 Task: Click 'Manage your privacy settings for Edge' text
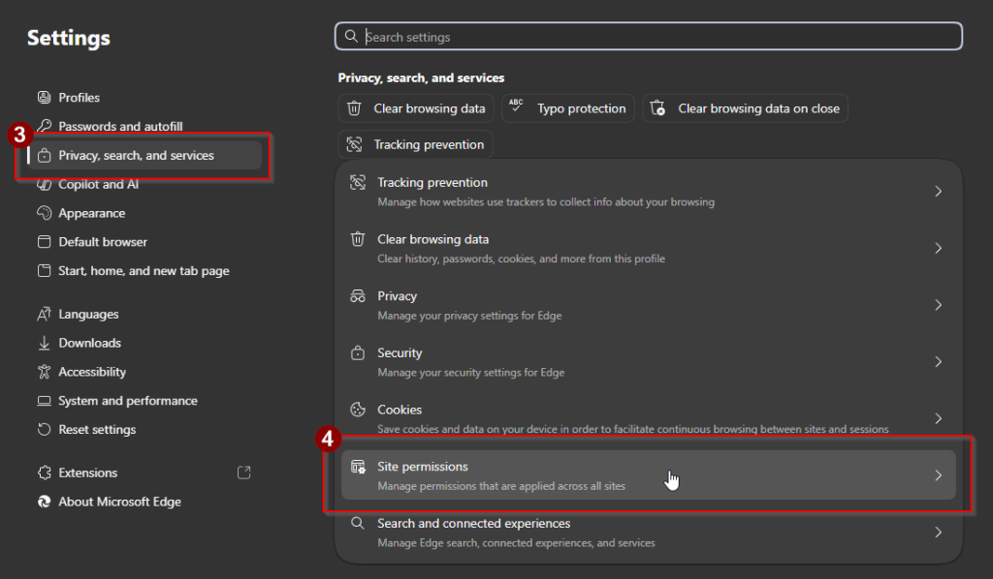(469, 316)
